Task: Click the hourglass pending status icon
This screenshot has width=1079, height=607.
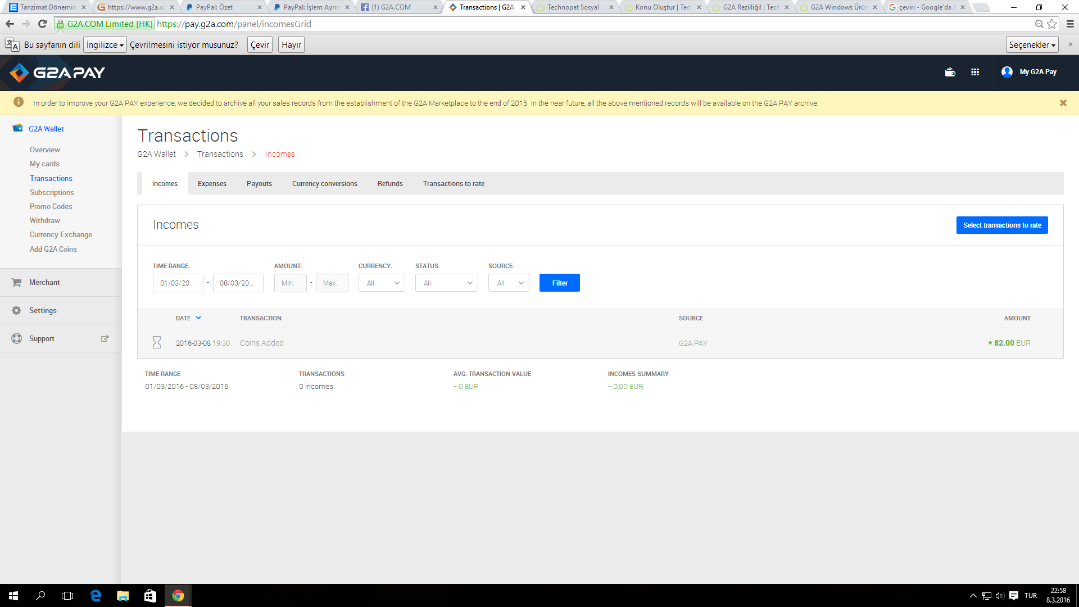Action: click(x=157, y=342)
